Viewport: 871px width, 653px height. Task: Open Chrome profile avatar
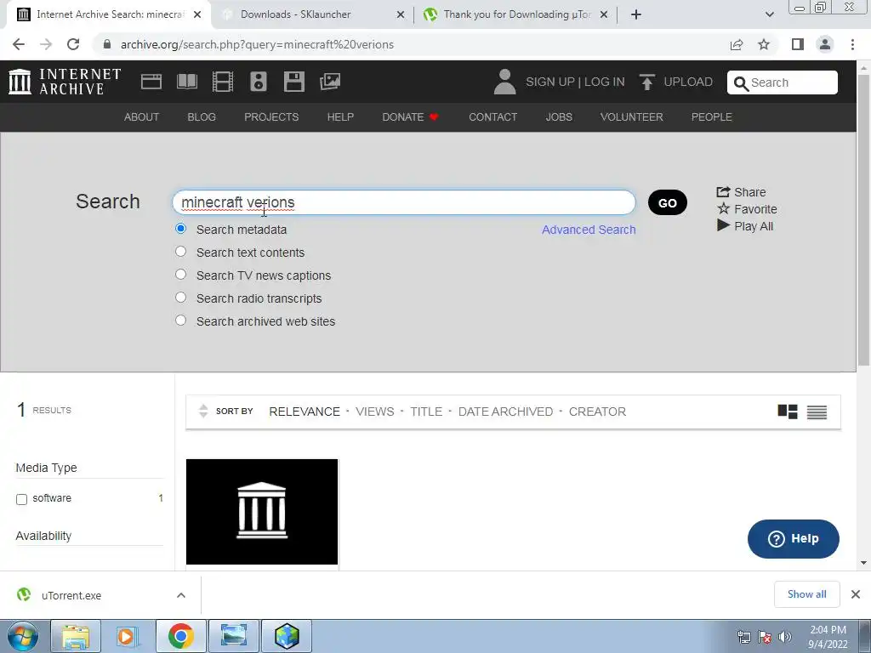pos(825,44)
